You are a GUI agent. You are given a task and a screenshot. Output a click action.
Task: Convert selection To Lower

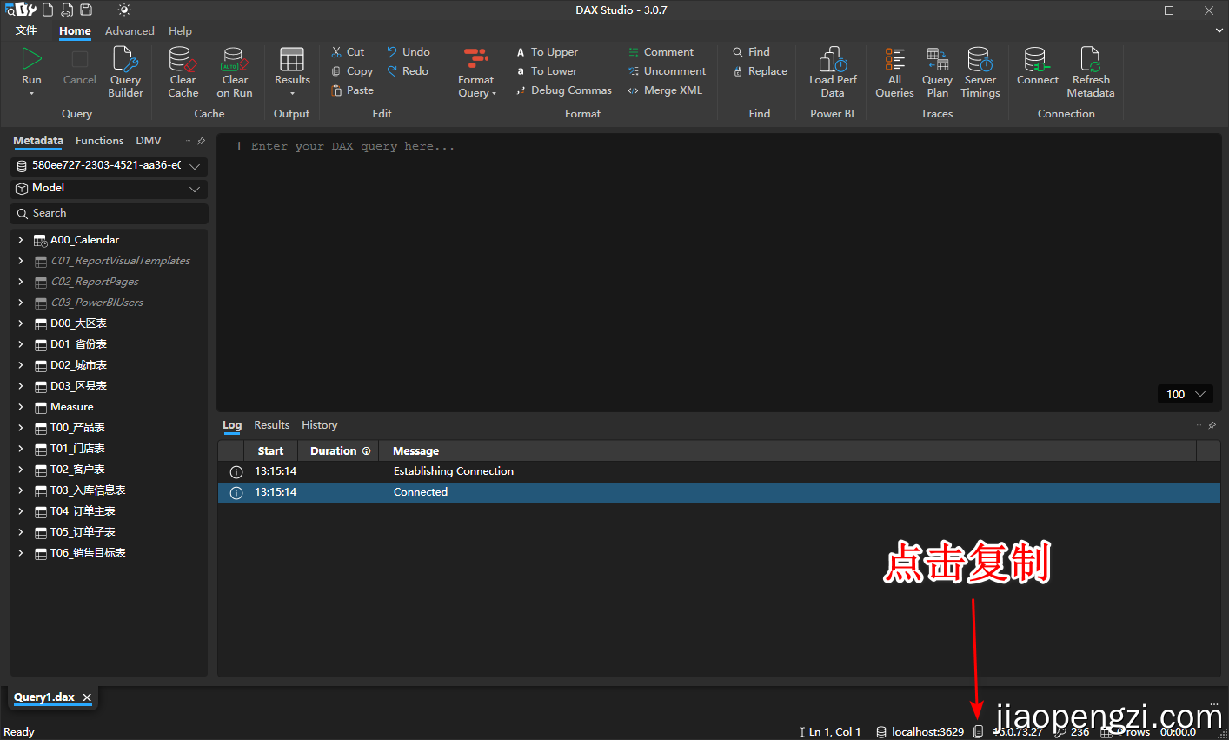[547, 71]
